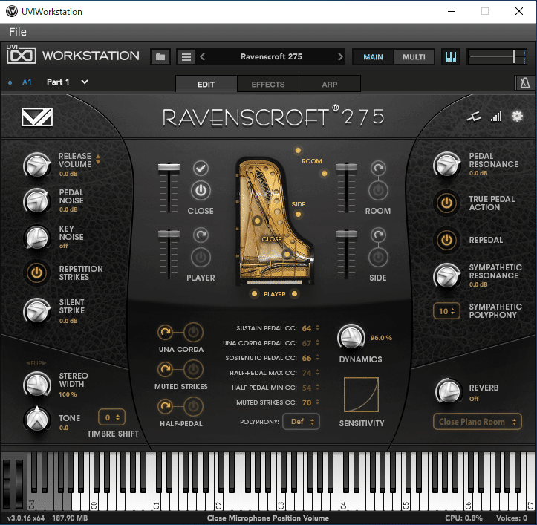Click the PLAYER mic position label

[274, 294]
